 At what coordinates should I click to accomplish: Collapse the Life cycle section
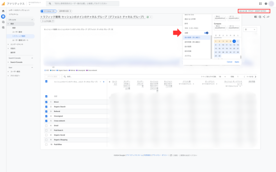point(32,20)
